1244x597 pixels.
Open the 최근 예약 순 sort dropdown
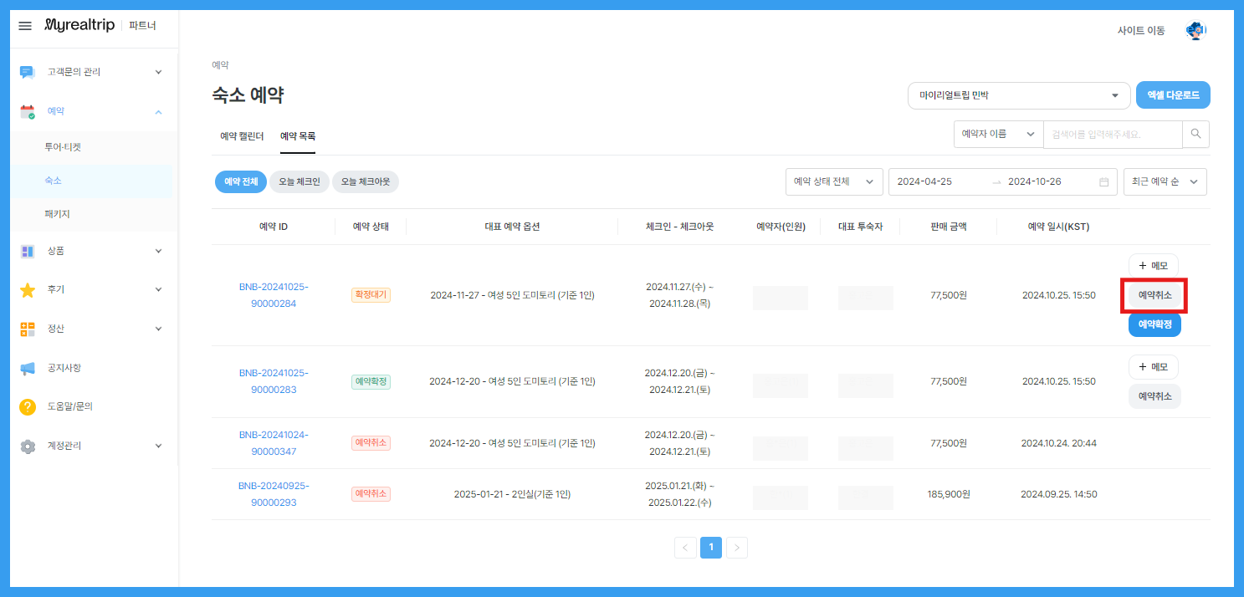coord(1165,181)
